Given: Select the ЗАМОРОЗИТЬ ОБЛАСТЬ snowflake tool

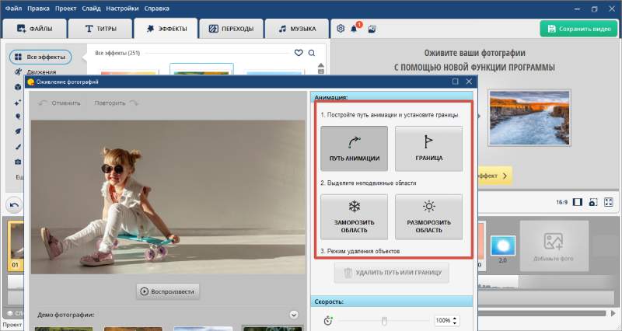Looking at the screenshot, I should (x=355, y=217).
